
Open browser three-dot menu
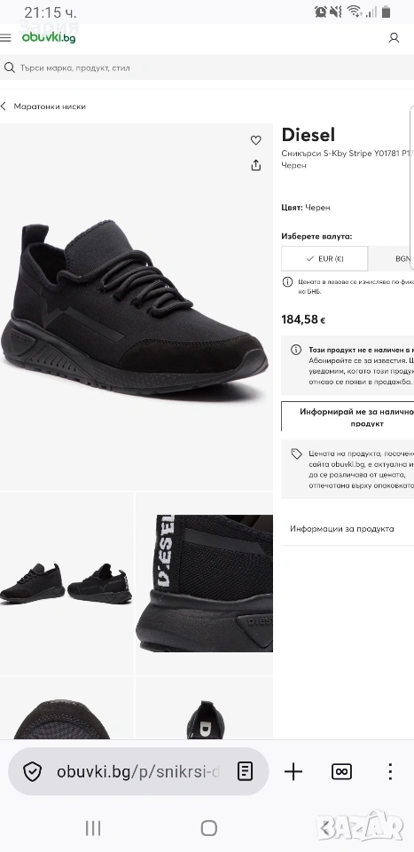coord(390,771)
